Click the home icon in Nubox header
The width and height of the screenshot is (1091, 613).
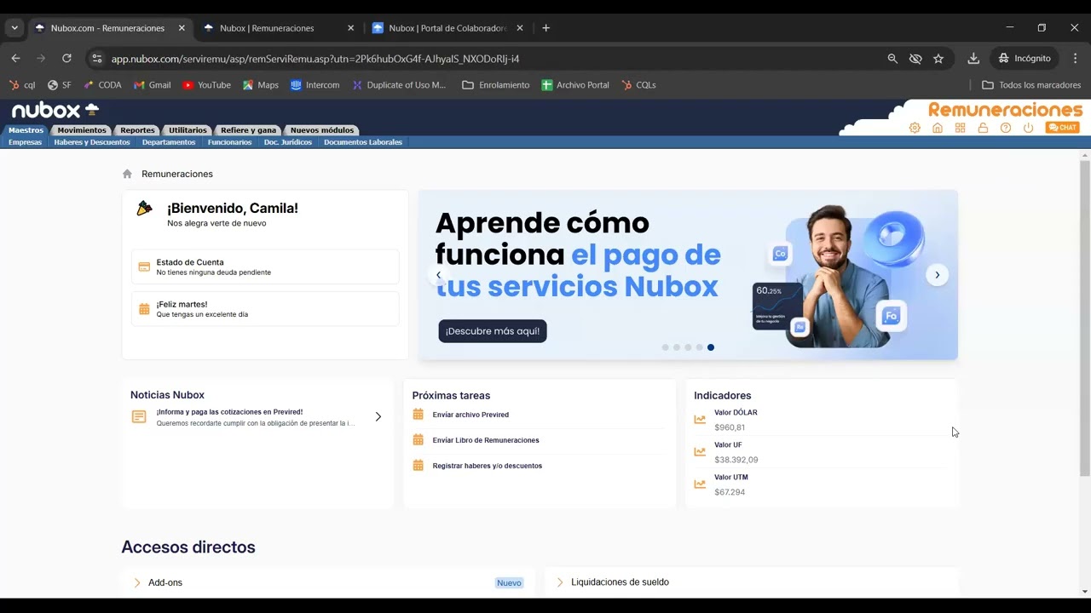(x=938, y=128)
